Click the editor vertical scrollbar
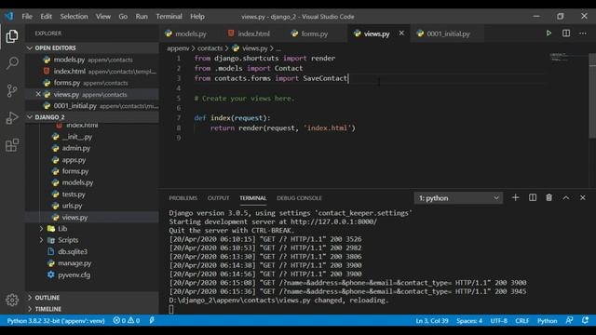 tap(592, 96)
